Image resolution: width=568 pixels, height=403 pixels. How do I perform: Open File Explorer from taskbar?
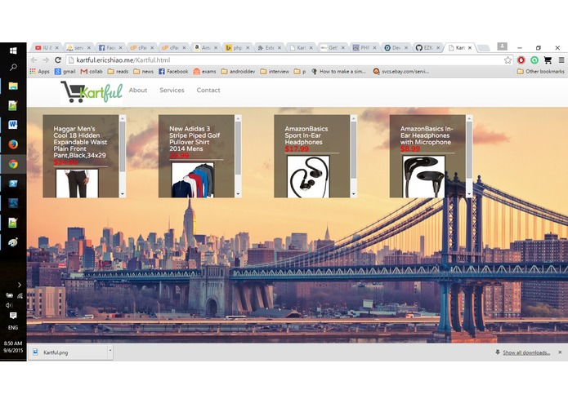pyautogui.click(x=13, y=86)
